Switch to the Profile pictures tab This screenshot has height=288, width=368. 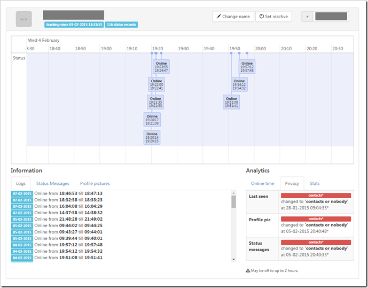(x=95, y=183)
